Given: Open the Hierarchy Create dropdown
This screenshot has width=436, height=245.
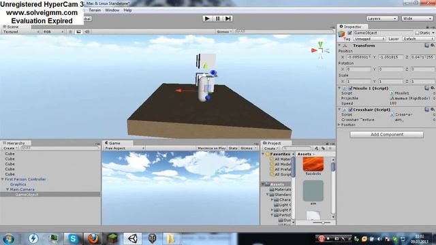Looking at the screenshot, I should pyautogui.click(x=10, y=148).
